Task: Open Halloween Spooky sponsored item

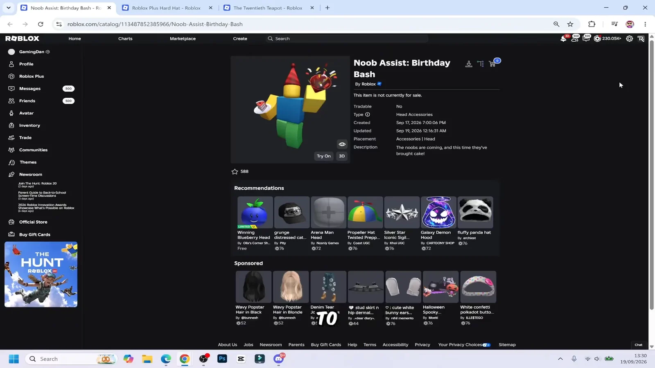Action: pyautogui.click(x=440, y=298)
